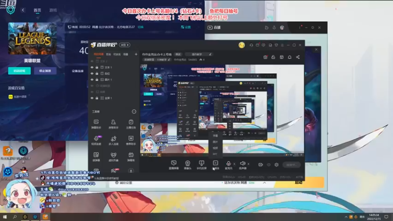Click the download icon in the toolbox
393x221 pixels.
(131, 171)
